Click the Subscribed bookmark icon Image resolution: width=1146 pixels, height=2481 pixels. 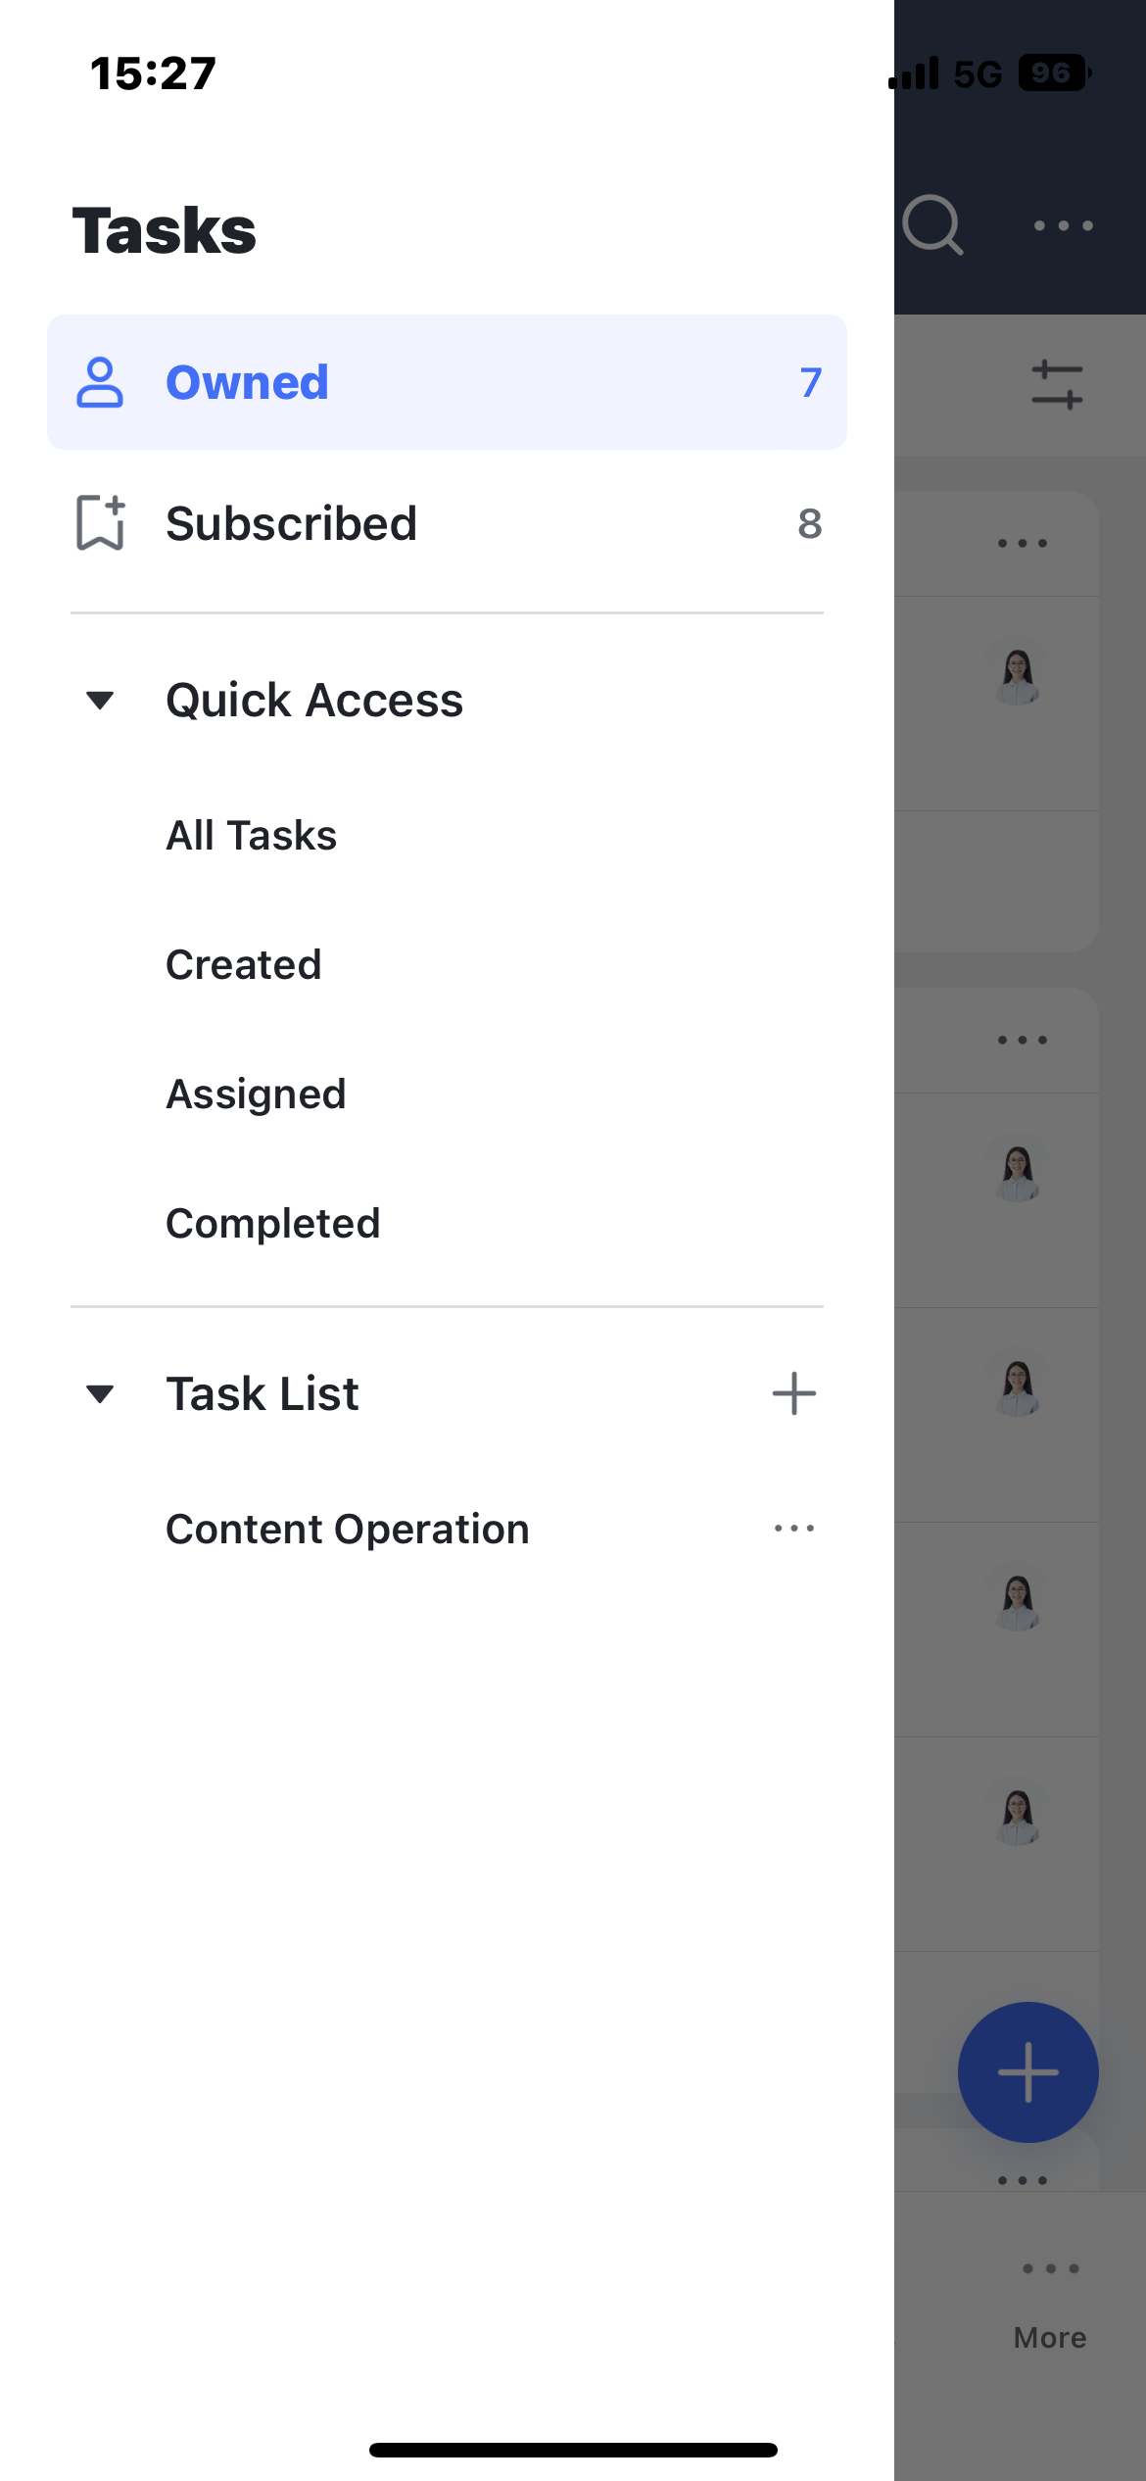(x=100, y=522)
